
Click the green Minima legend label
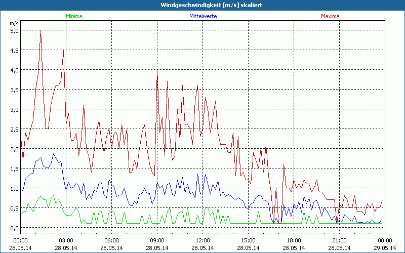(x=74, y=16)
